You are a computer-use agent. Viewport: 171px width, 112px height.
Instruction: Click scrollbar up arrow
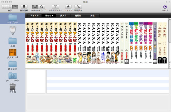point(170,64)
